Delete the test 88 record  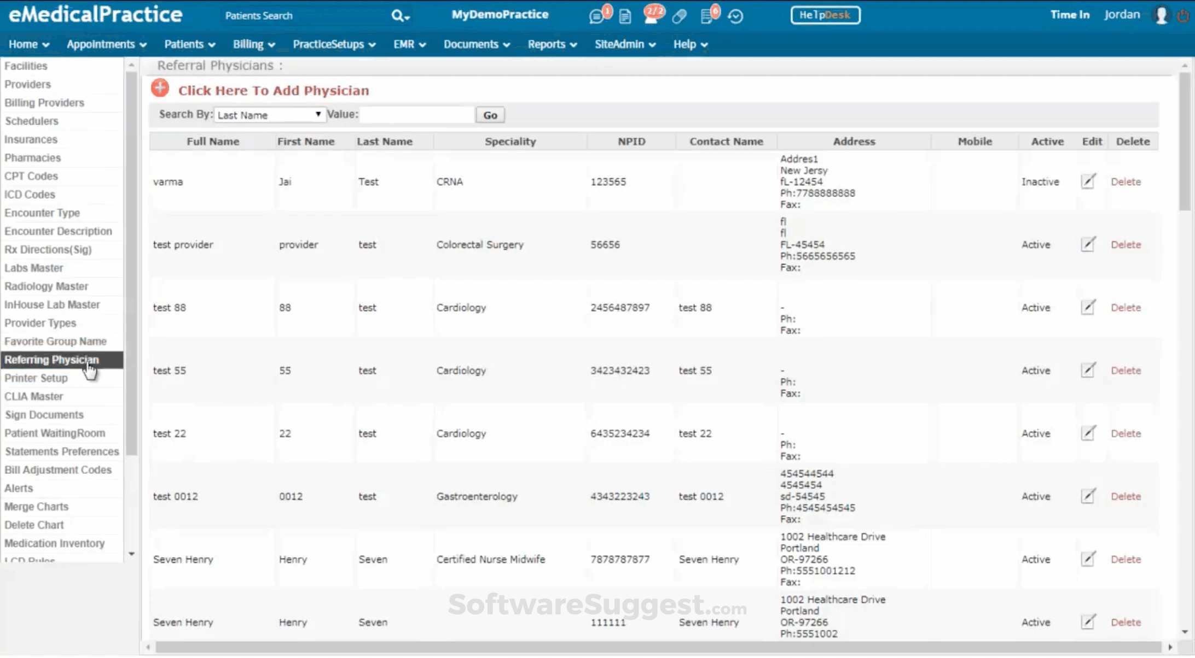pyautogui.click(x=1126, y=307)
